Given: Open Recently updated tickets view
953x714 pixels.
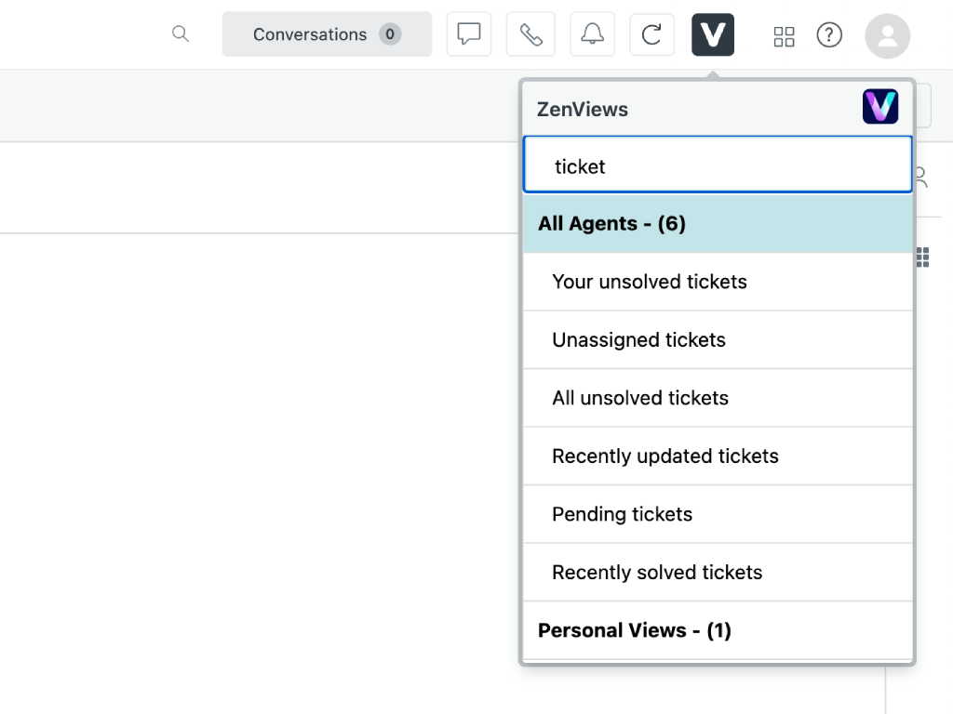Looking at the screenshot, I should [x=718, y=456].
